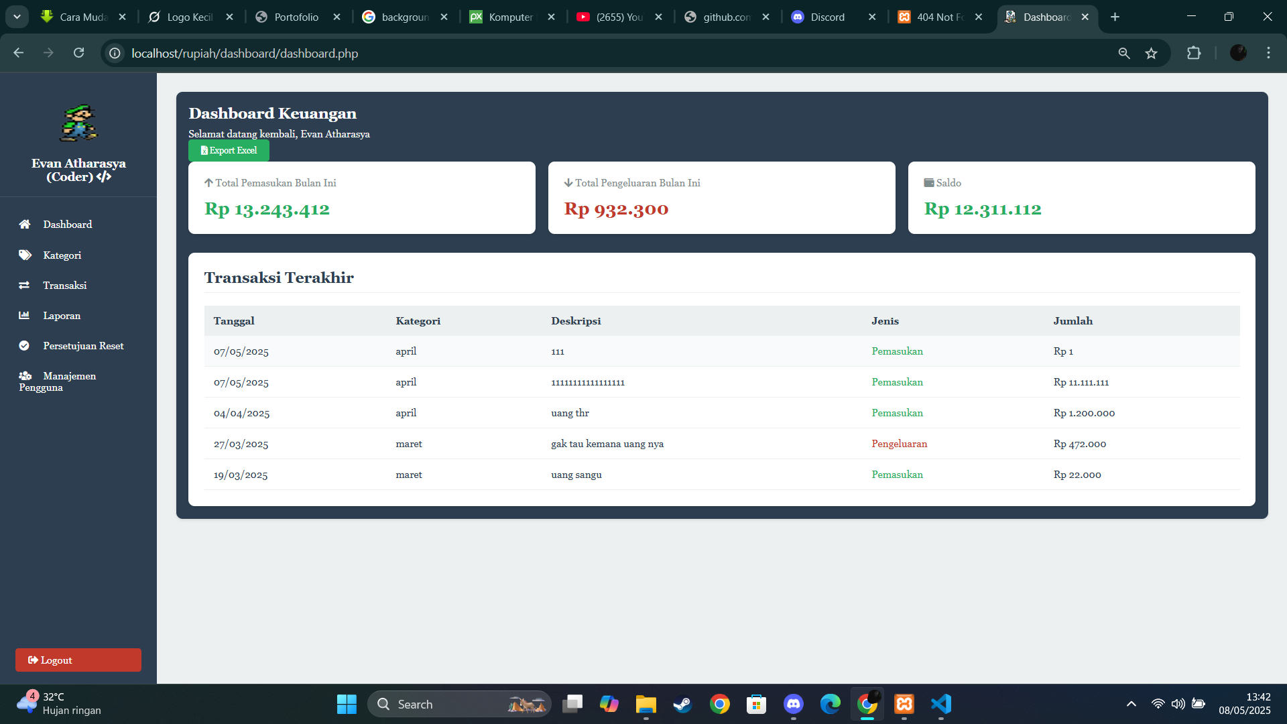Open Persetujuan Reset in sidebar
1287x724 pixels.
coord(83,346)
